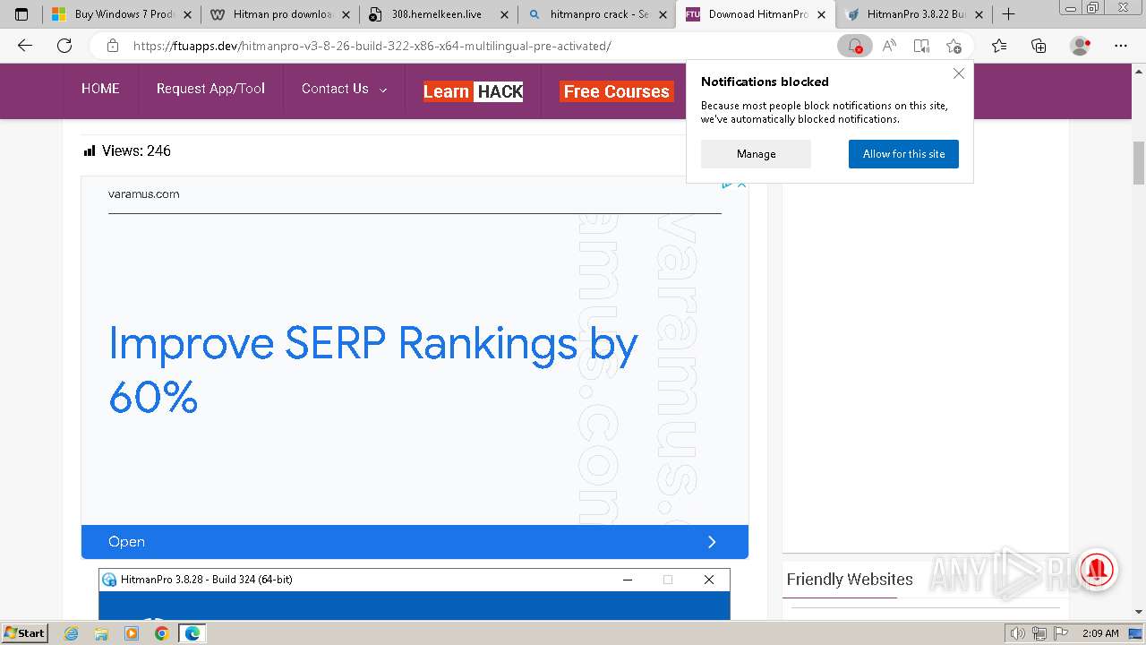Image resolution: width=1146 pixels, height=645 pixels.
Task: Open the browser profile avatar
Action: point(1081,46)
